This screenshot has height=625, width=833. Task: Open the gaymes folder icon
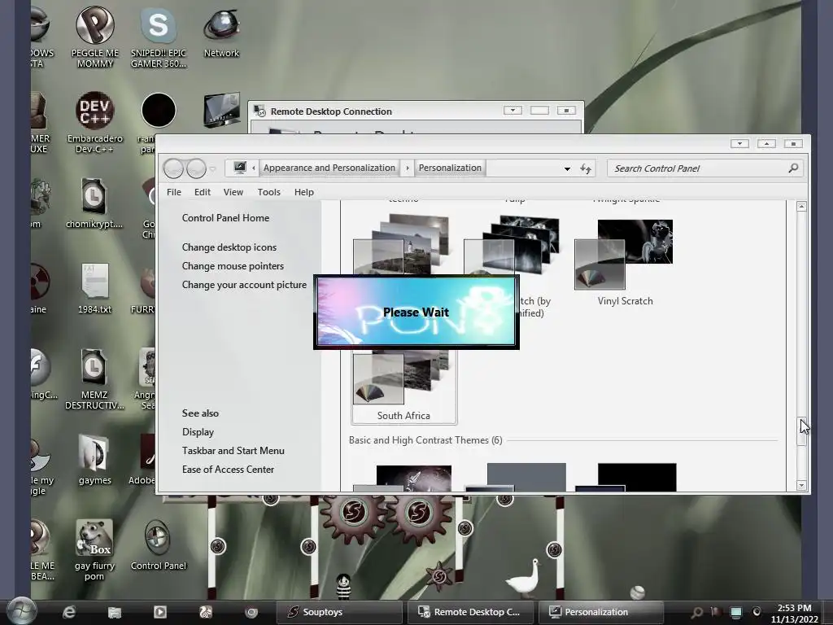click(94, 460)
